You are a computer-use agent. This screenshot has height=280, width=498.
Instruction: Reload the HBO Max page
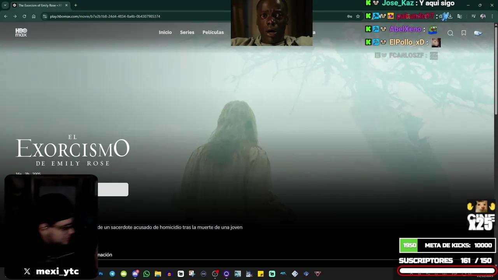coord(24,16)
